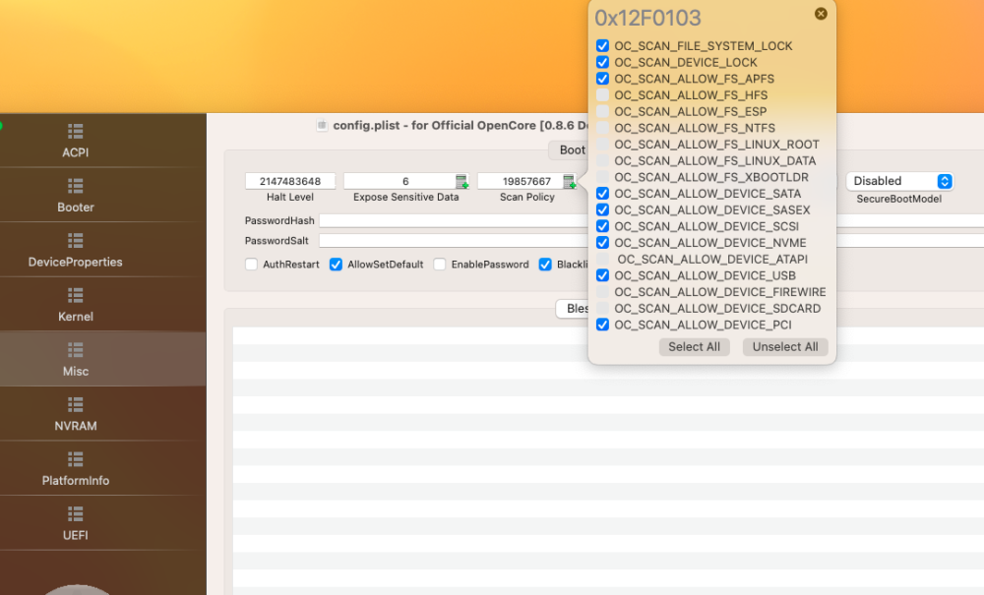Click the Unselect All button
Image resolution: width=984 pixels, height=595 pixels.
pyautogui.click(x=785, y=347)
